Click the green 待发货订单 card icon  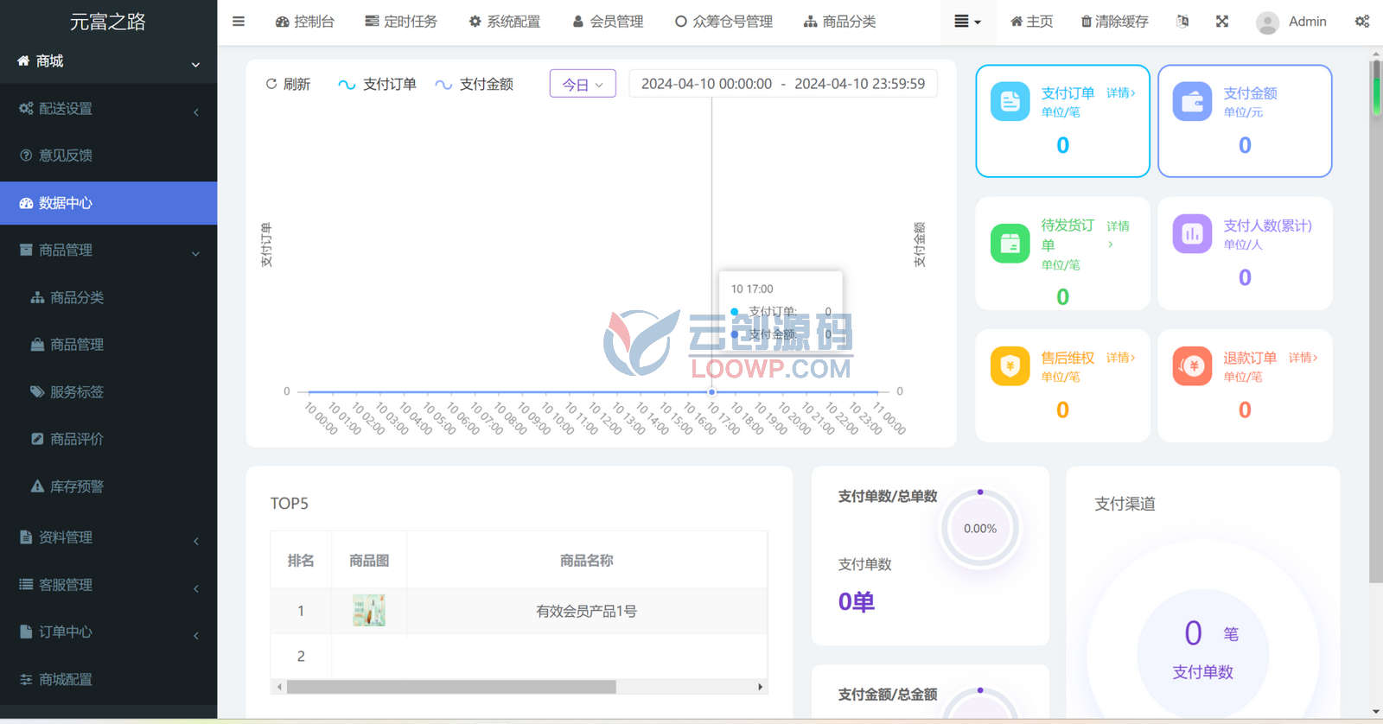point(1010,244)
